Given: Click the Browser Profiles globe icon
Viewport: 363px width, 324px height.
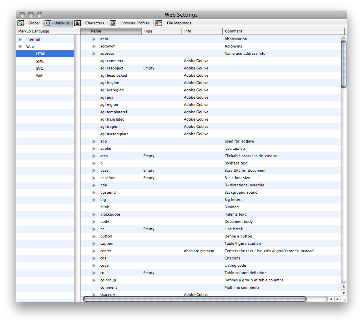Looking at the screenshot, I should [x=113, y=23].
